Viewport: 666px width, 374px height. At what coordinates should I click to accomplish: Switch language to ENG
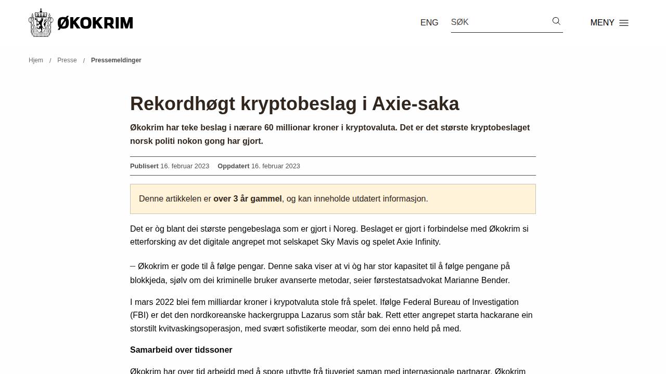click(x=429, y=23)
